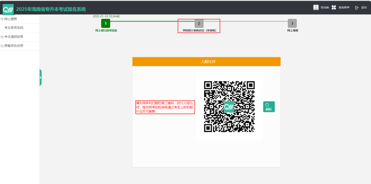Click the 网上填写报考信息 step label
371x184 pixels.
tap(106, 31)
